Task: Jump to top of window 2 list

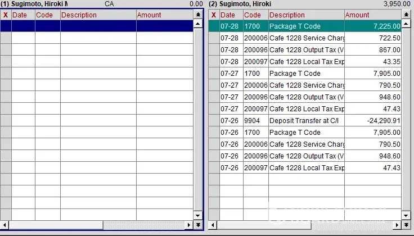Action: pyautogui.click(x=406, y=15)
